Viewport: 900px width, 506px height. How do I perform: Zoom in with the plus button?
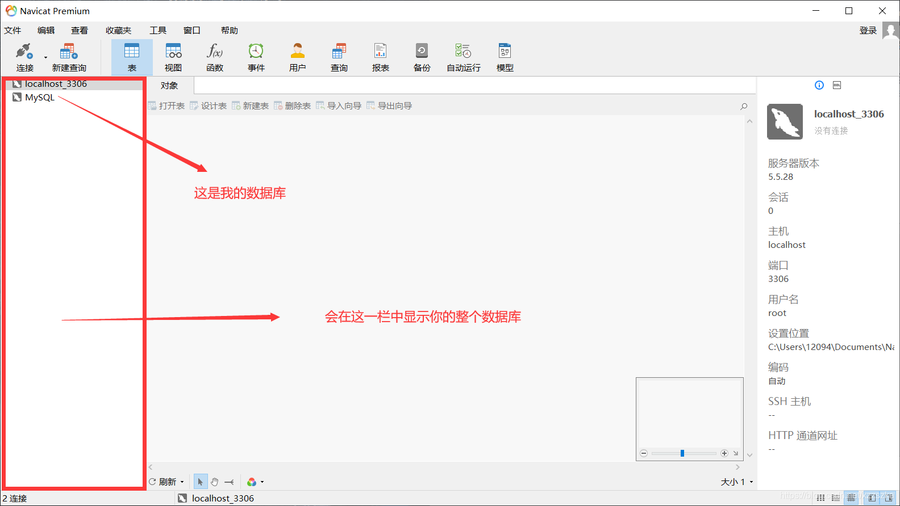[724, 453]
